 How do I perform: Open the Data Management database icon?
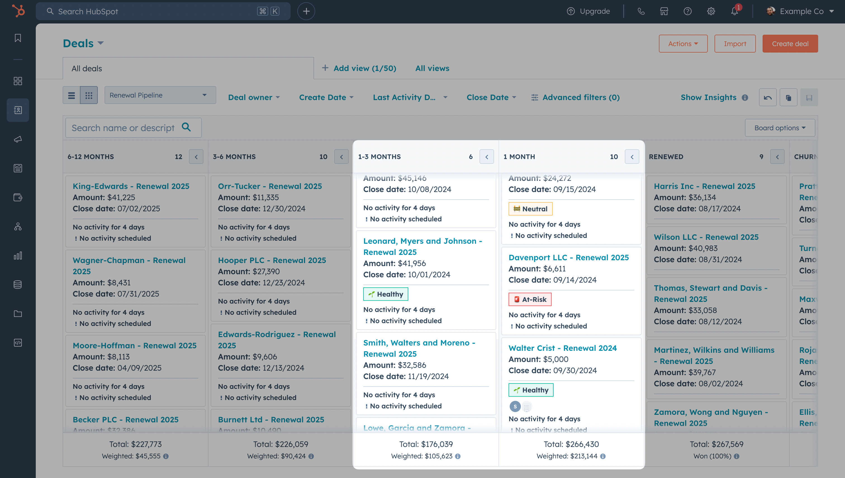pyautogui.click(x=18, y=285)
